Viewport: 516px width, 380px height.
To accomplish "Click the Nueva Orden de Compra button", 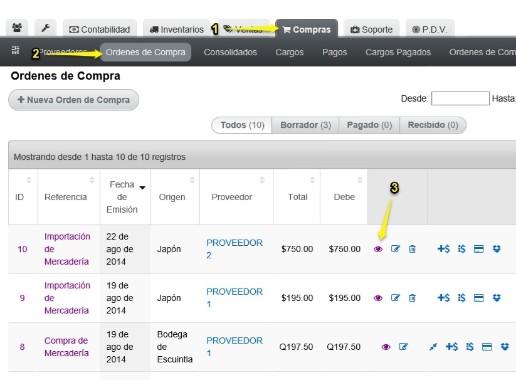I will tap(73, 100).
